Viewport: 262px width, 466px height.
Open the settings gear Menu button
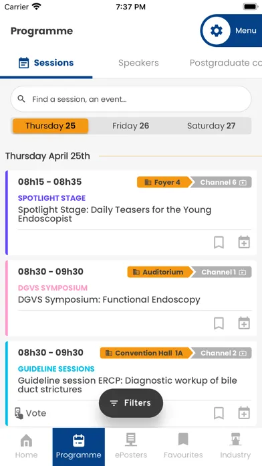click(x=231, y=31)
